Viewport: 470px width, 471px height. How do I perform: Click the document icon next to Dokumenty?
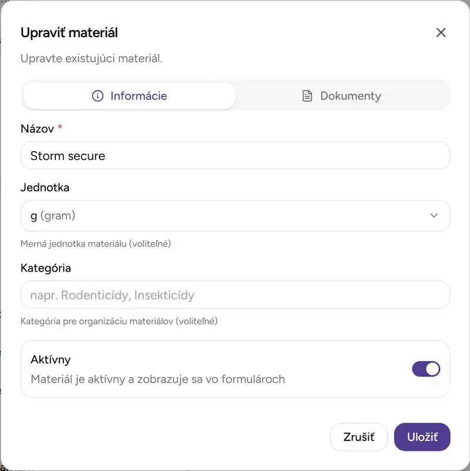[307, 95]
